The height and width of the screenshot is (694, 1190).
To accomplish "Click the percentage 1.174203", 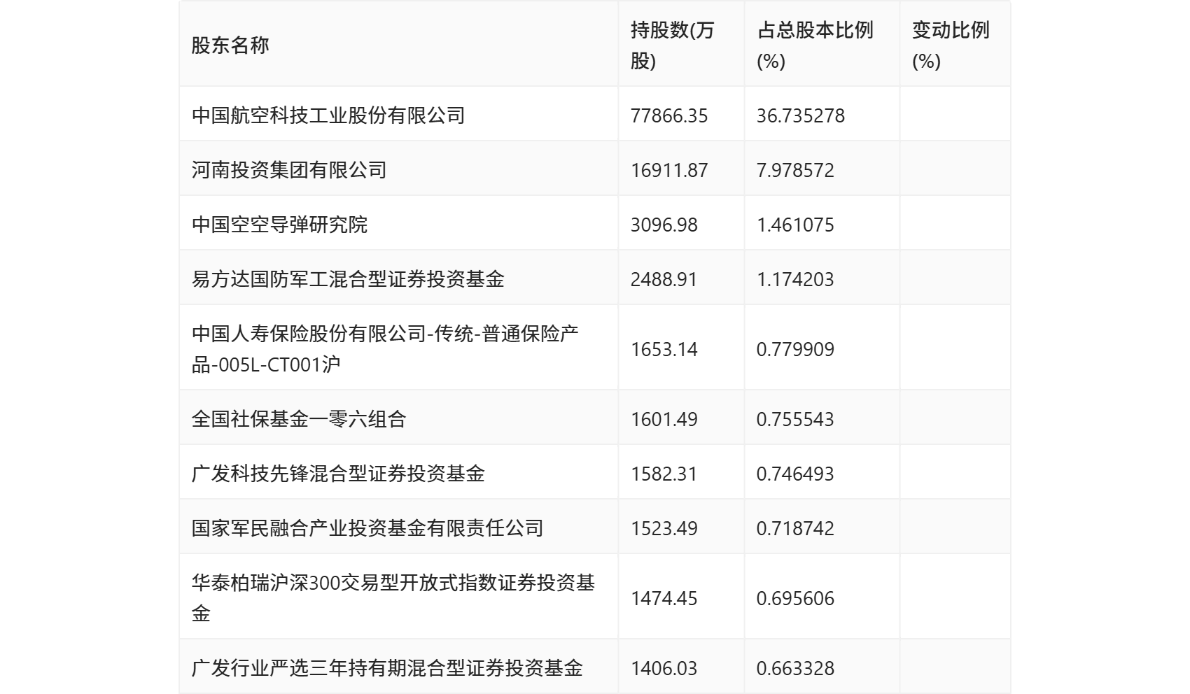I will tap(795, 279).
